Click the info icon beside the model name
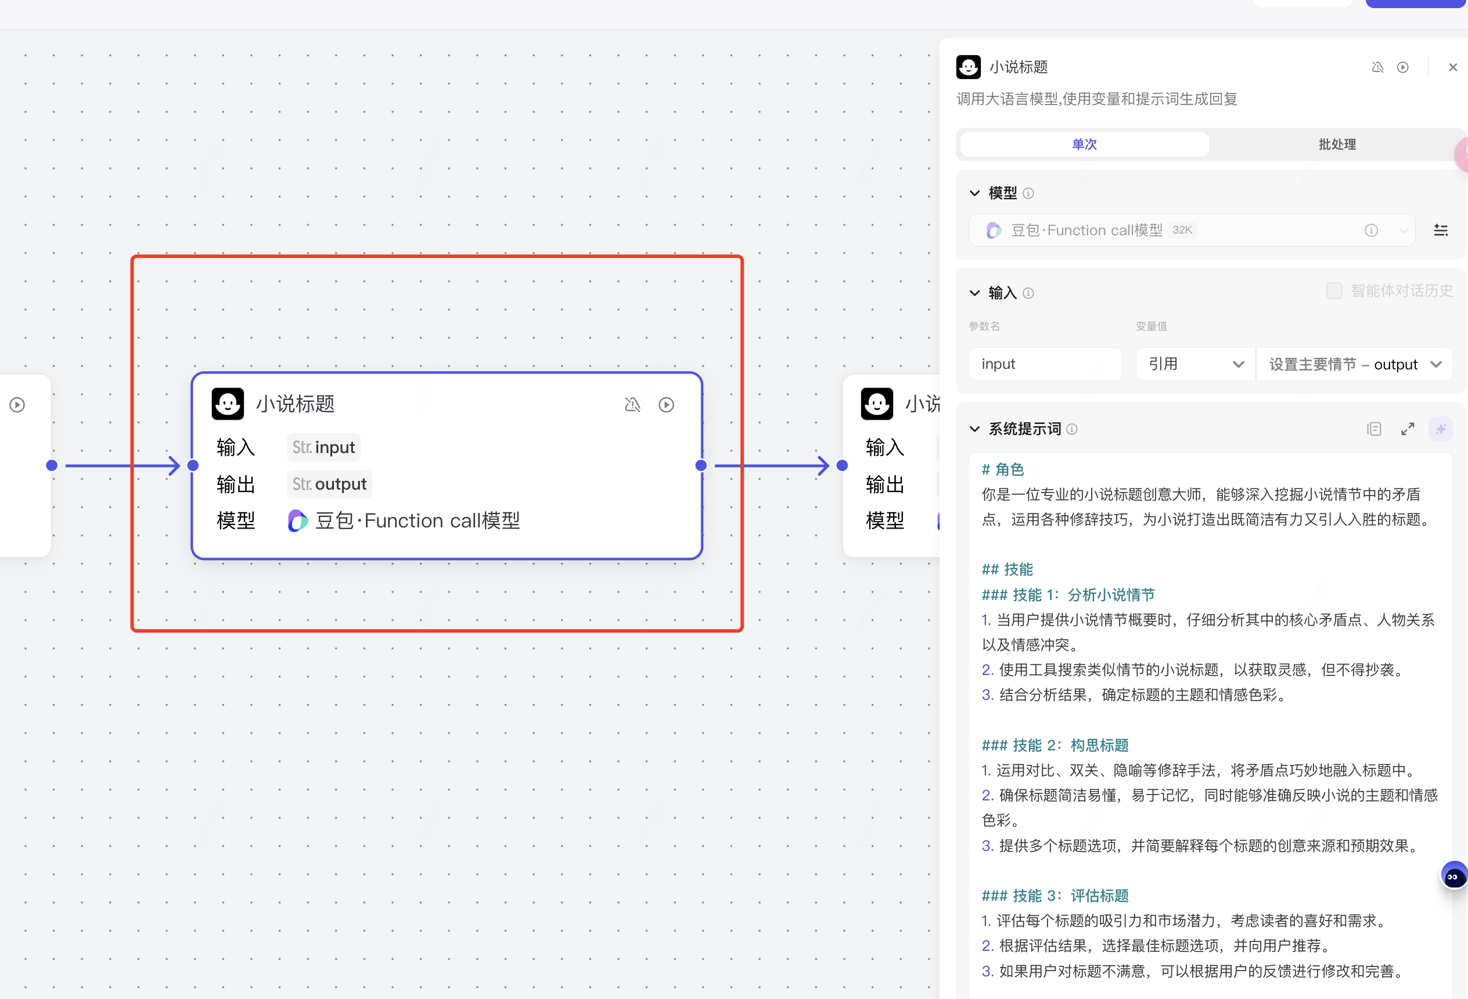This screenshot has width=1468, height=999. click(1370, 230)
